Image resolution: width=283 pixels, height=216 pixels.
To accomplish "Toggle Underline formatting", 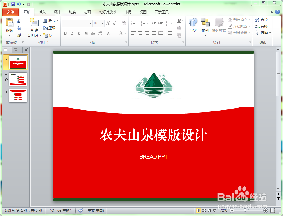I will click(x=79, y=33).
